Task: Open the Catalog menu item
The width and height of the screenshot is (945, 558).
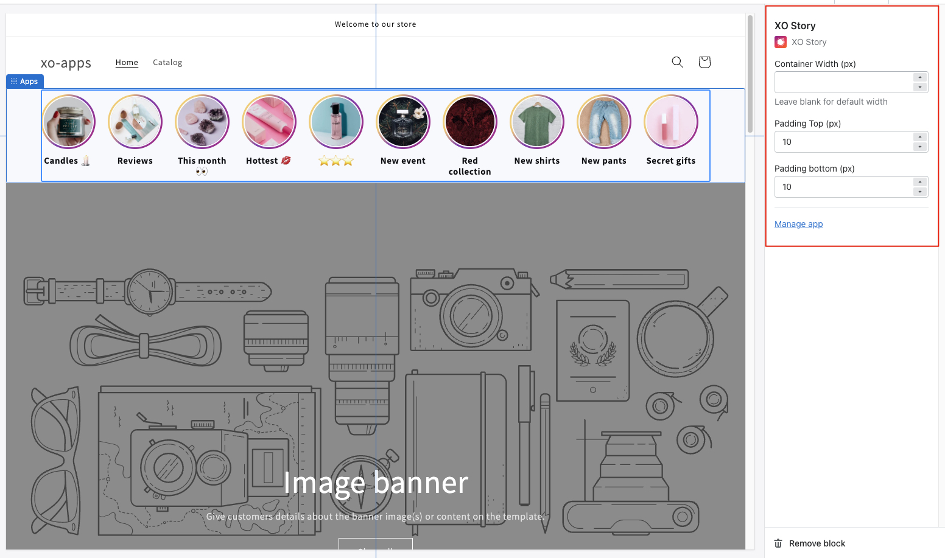Action: [167, 63]
